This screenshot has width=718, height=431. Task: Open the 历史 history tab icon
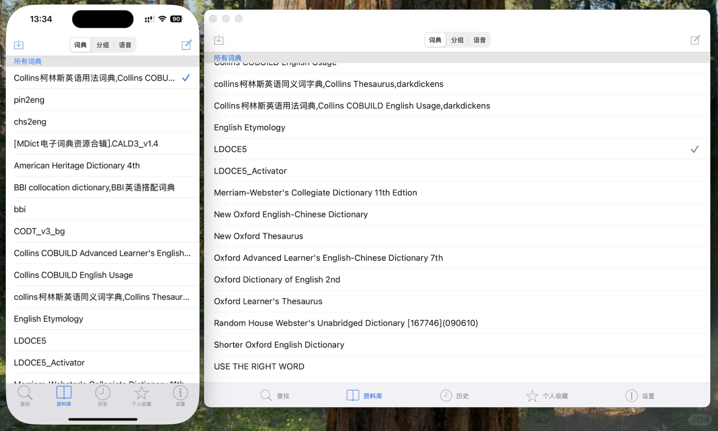click(x=103, y=393)
